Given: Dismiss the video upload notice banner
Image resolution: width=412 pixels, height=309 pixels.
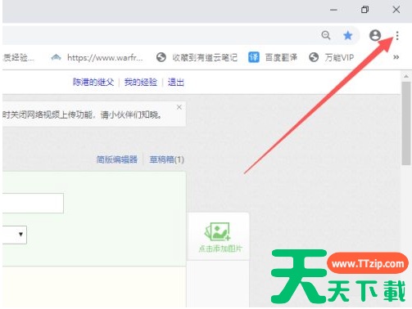Looking at the screenshot, I should pos(179,107).
